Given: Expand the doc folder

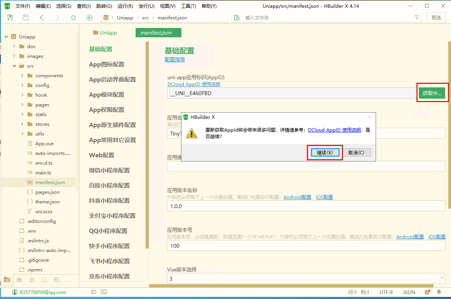Looking at the screenshot, I should (14, 46).
